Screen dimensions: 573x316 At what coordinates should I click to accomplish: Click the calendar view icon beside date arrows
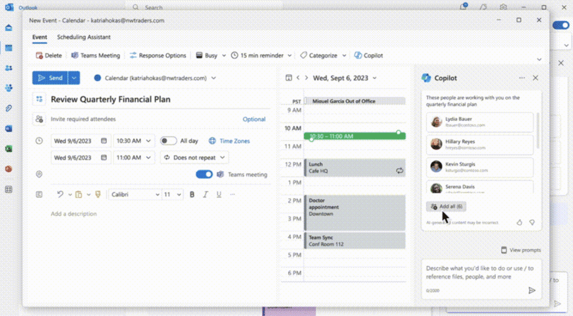289,78
